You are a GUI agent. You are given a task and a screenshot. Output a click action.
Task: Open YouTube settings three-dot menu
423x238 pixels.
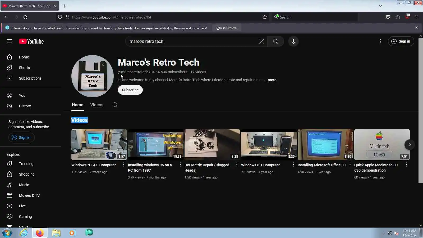380,41
